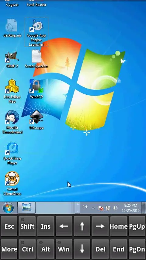
Task: Tap the Esc key
Action: [9, 226]
